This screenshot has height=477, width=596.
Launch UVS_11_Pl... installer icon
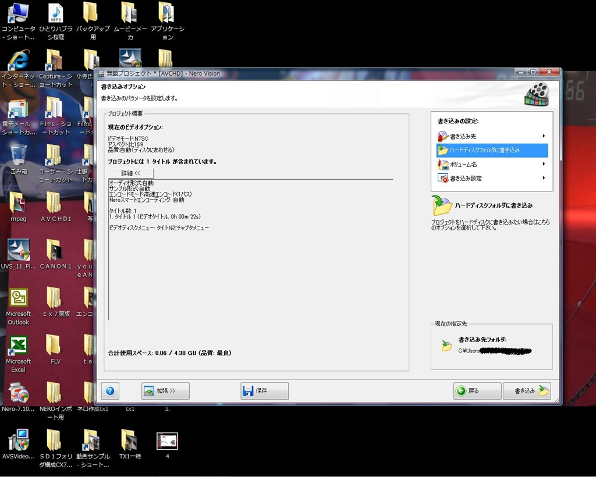click(x=18, y=254)
